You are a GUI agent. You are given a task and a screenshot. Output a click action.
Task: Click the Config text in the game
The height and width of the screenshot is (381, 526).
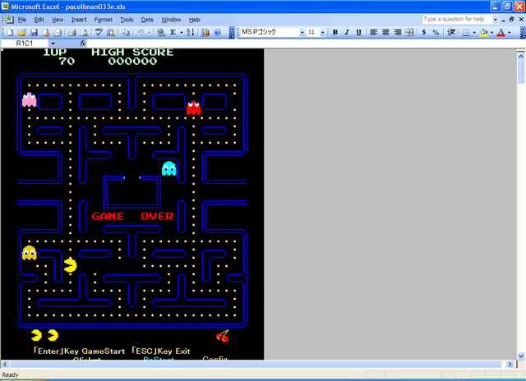tap(215, 359)
